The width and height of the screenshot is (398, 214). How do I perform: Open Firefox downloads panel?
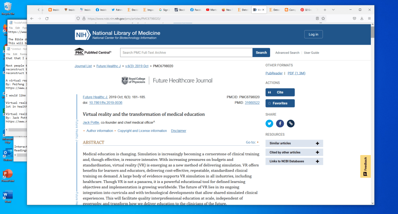pyautogui.click(x=362, y=18)
